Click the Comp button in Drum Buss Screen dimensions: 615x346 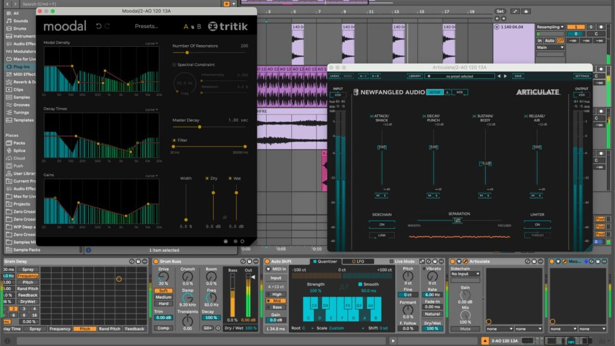(163, 328)
